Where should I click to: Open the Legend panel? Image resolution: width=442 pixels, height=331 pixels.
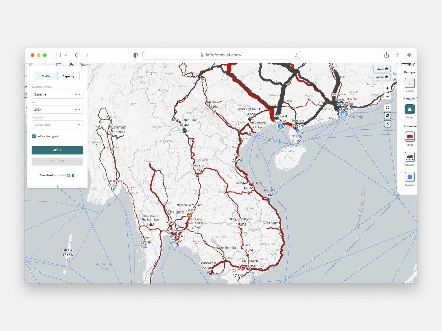click(382, 77)
